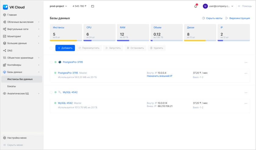
Task: Select Инстансы баз данных menu item
Action: pyautogui.click(x=20, y=79)
